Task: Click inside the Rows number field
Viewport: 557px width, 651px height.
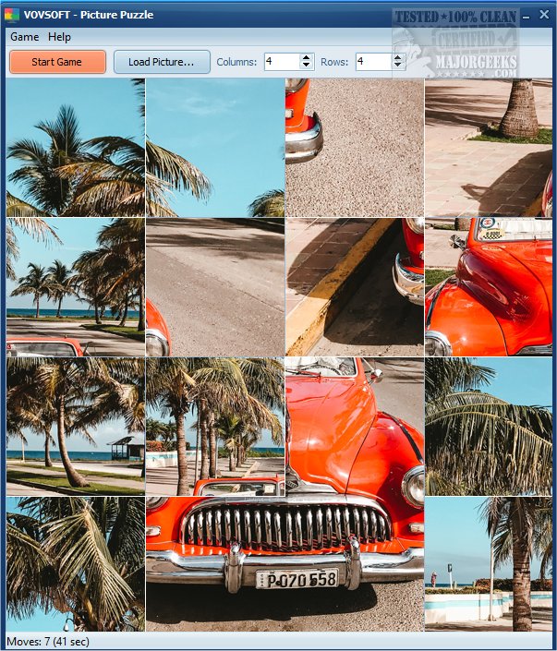Action: pos(374,62)
